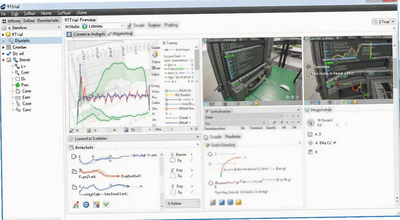Click the person-with-chart icon below Antéchots graphs
This screenshot has width=400, height=220.
pos(76,204)
